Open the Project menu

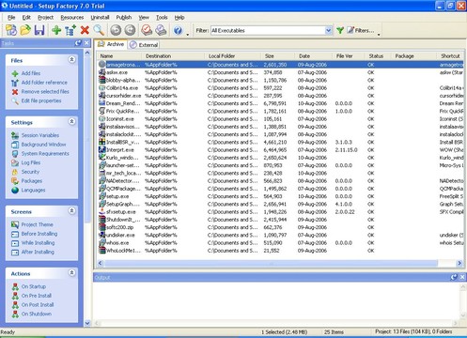click(45, 18)
